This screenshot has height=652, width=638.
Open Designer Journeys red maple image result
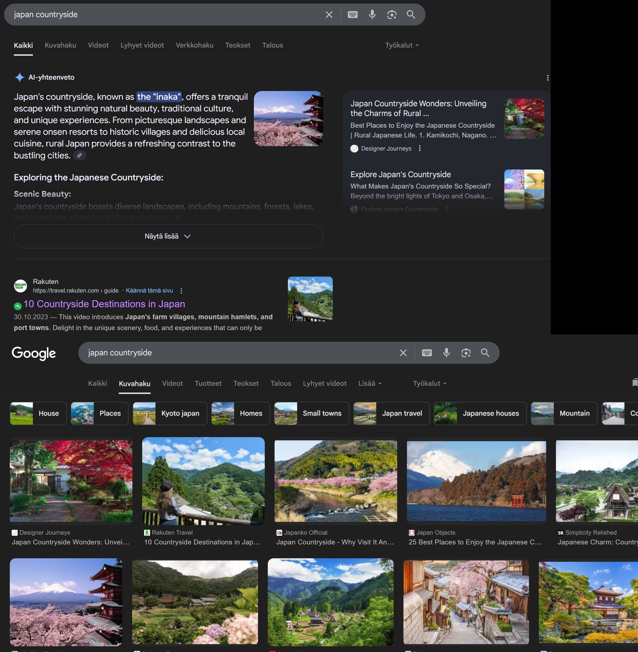click(71, 481)
